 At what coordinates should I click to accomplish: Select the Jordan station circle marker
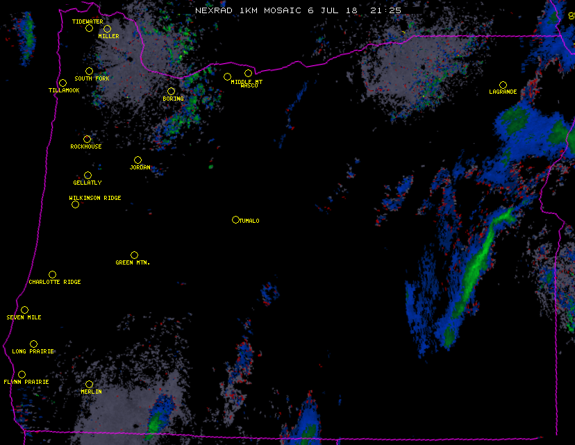pyautogui.click(x=137, y=160)
